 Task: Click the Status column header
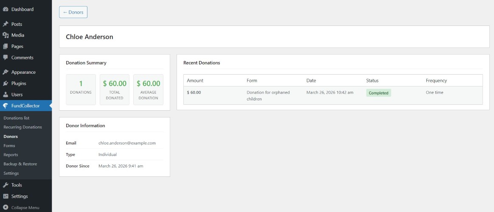372,81
